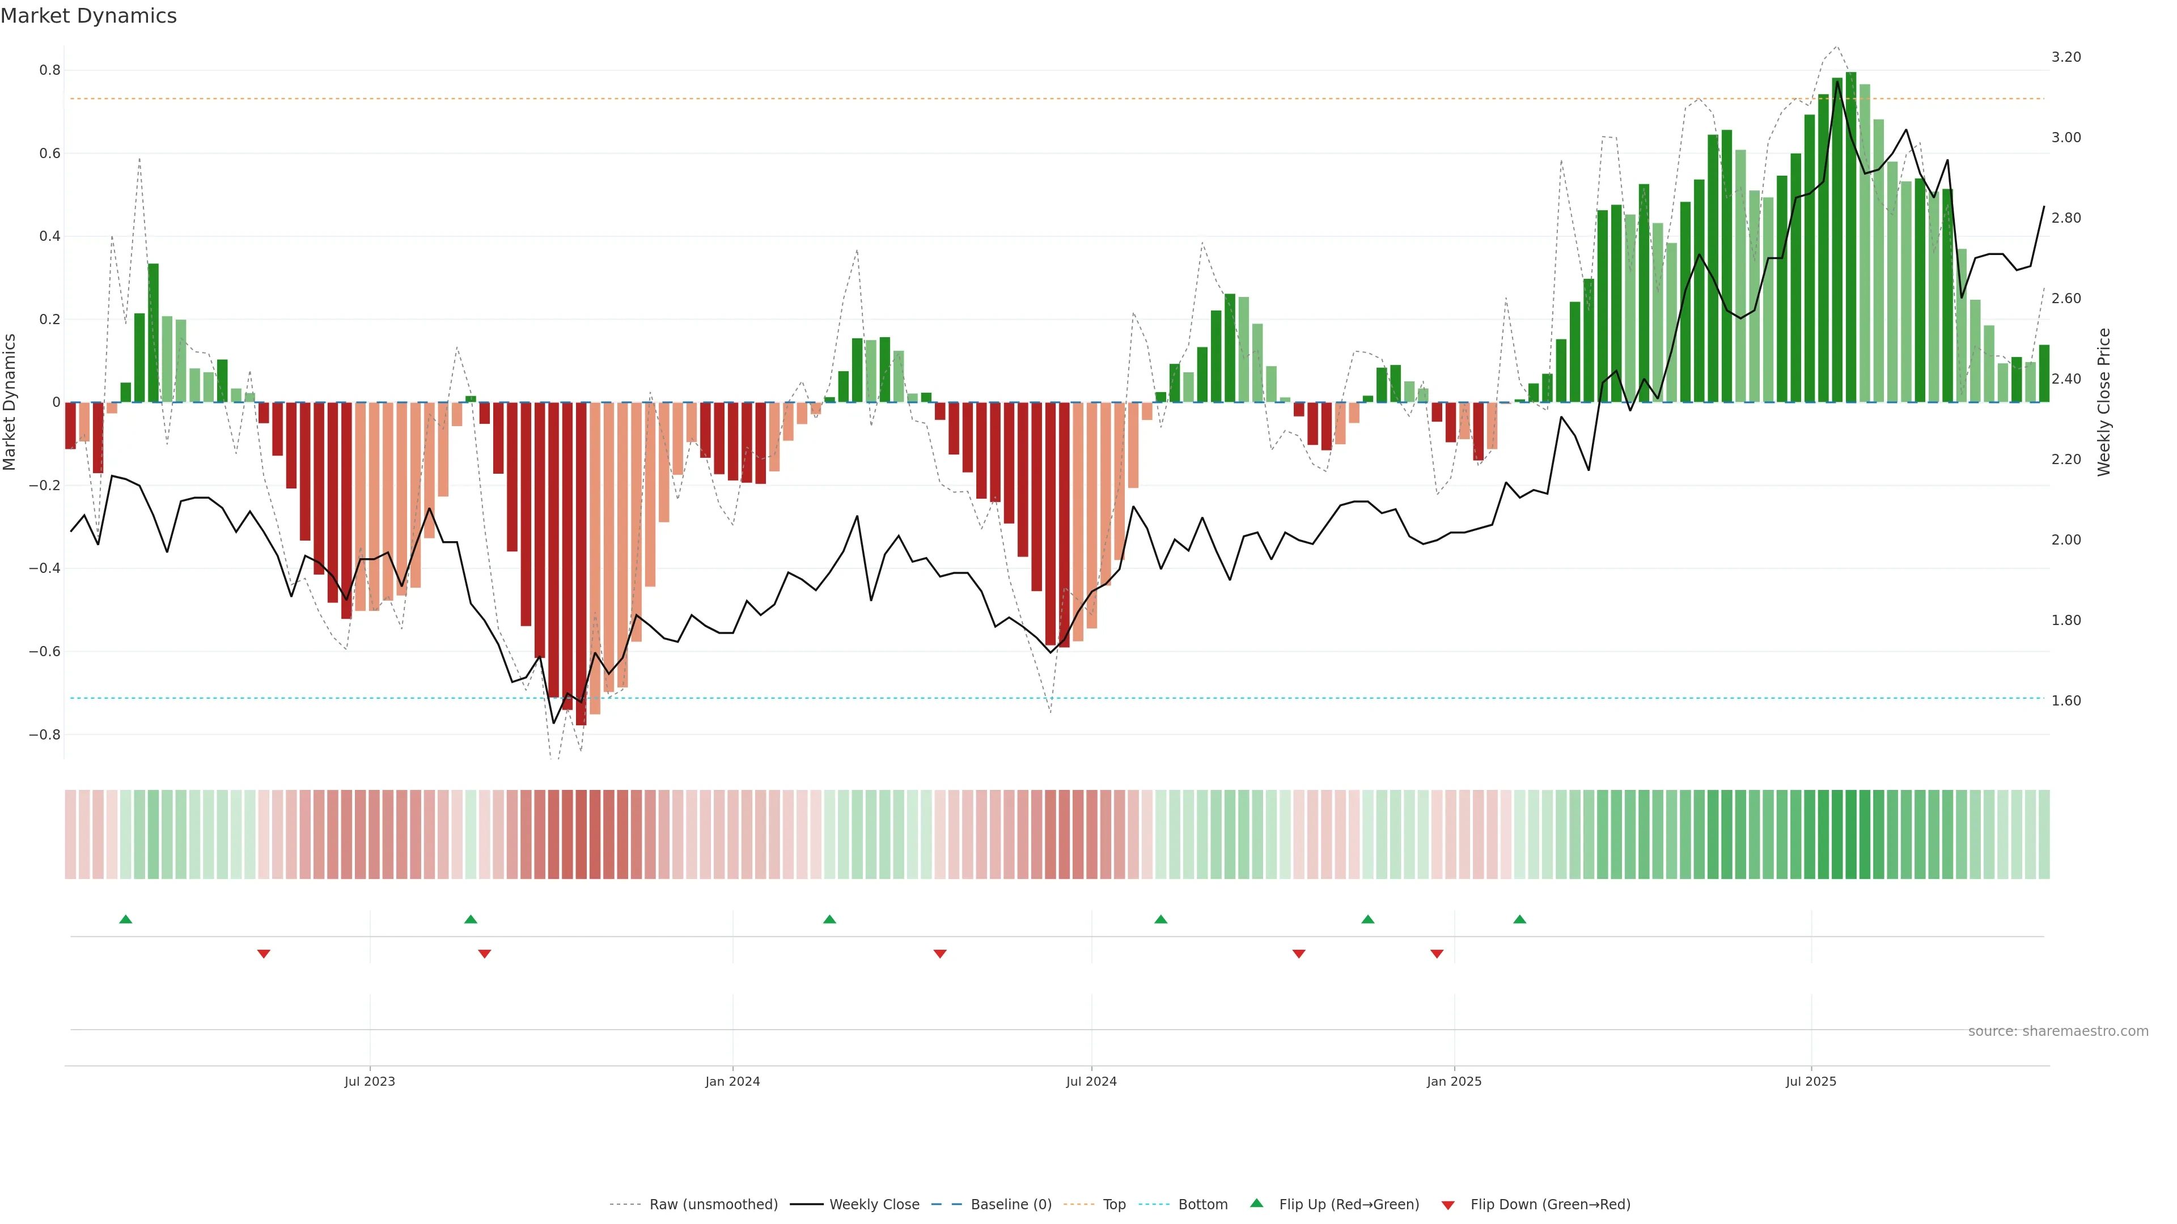
Task: Click the Market Dynamics chart title
Action: 89,16
